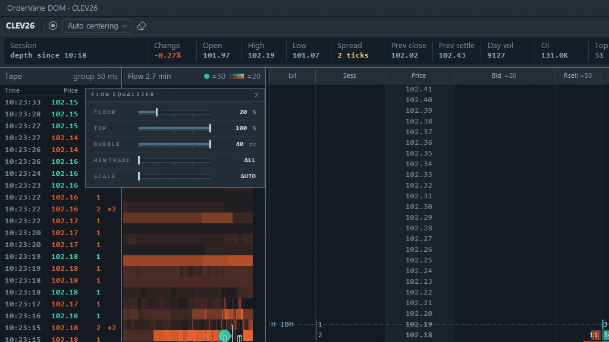This screenshot has height=342, width=609.
Task: Click the Change -0.27% stat
Action: coord(167,50)
